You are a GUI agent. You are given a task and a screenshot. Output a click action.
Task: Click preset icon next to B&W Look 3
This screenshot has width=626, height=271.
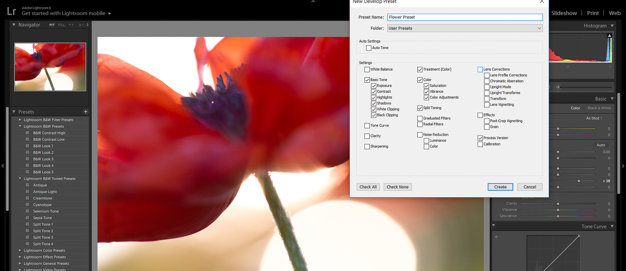pyautogui.click(x=28, y=159)
